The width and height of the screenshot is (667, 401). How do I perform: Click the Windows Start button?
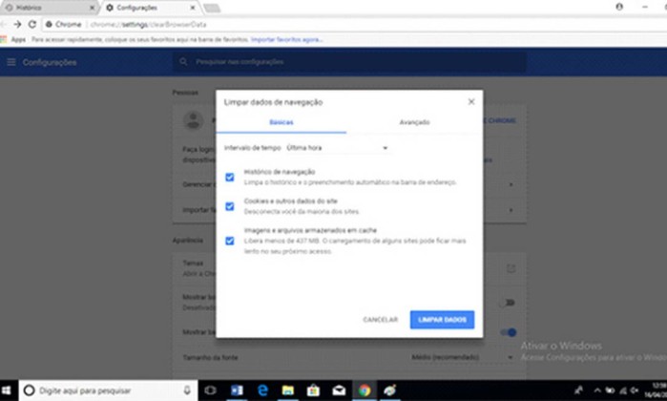(9, 390)
